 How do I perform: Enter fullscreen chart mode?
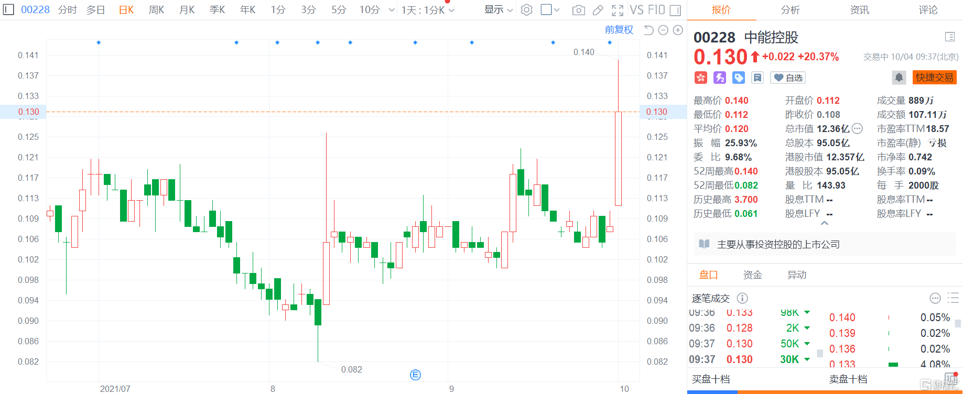(618, 10)
